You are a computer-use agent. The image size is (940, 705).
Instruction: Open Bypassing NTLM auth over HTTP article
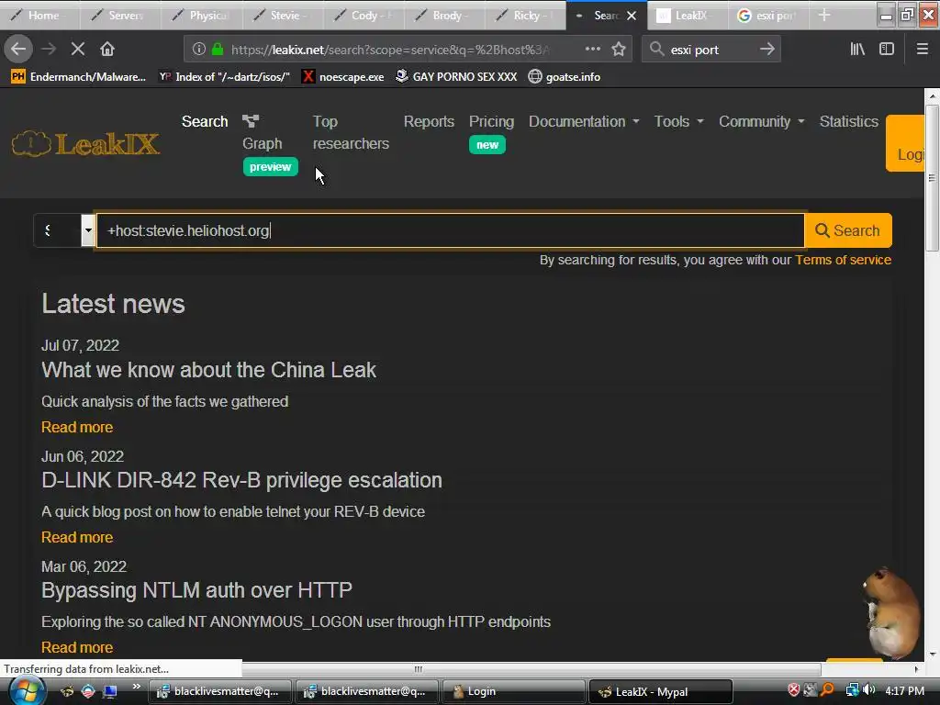[x=196, y=590]
